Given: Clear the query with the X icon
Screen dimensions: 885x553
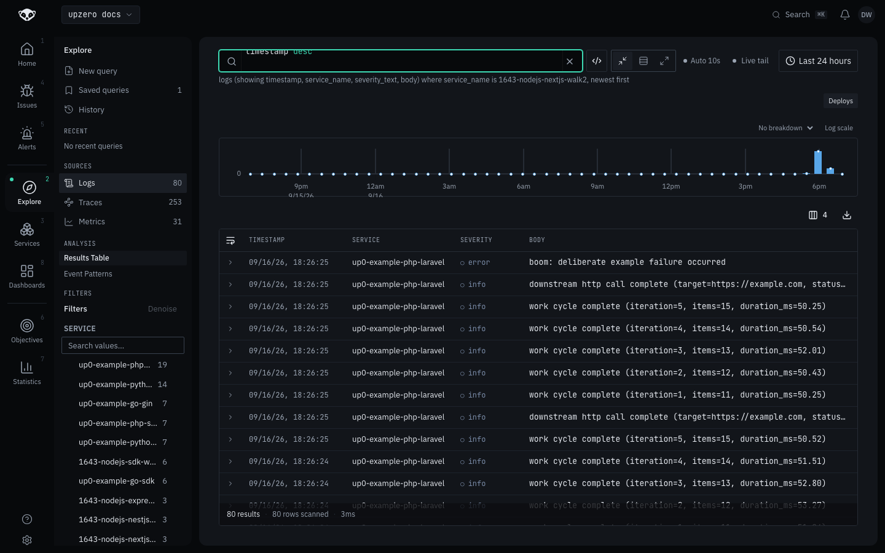Looking at the screenshot, I should point(570,61).
